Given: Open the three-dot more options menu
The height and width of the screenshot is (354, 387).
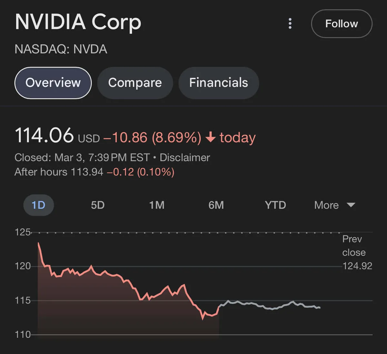Looking at the screenshot, I should [290, 23].
